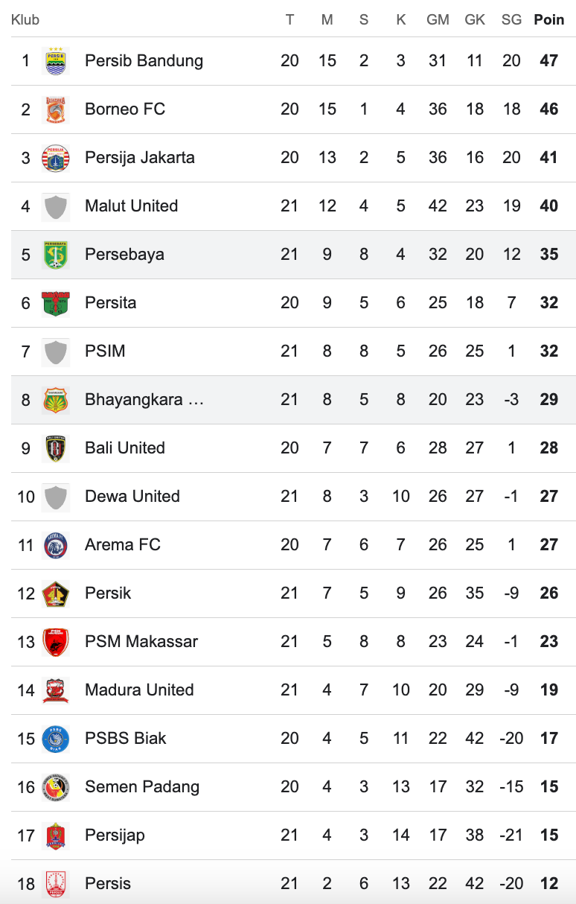Image resolution: width=576 pixels, height=904 pixels.
Task: Click the SG goal difference header
Action: pyautogui.click(x=511, y=20)
